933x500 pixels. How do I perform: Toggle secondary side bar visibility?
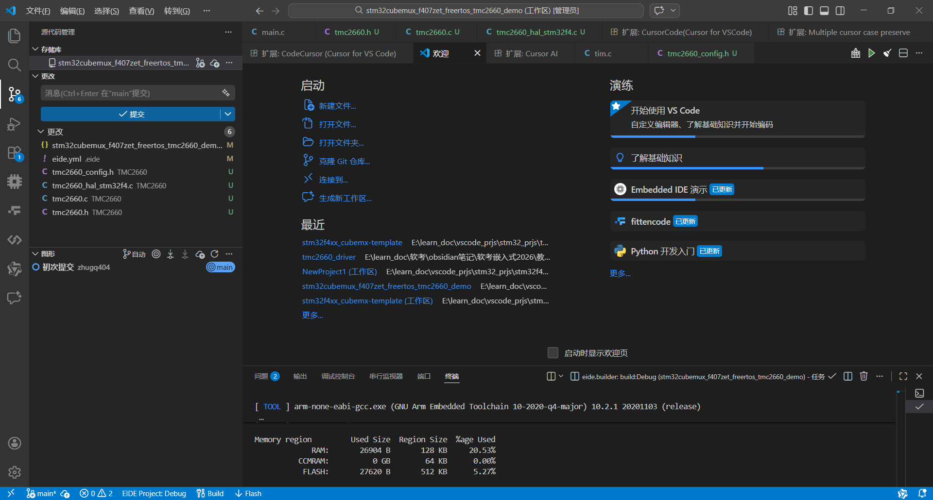(840, 11)
